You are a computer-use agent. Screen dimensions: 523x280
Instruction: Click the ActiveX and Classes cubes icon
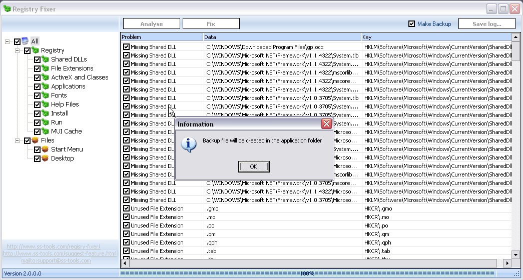(x=45, y=77)
